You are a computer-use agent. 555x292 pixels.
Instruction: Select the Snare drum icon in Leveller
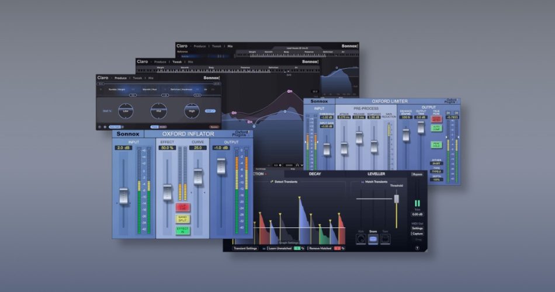pos(373,239)
